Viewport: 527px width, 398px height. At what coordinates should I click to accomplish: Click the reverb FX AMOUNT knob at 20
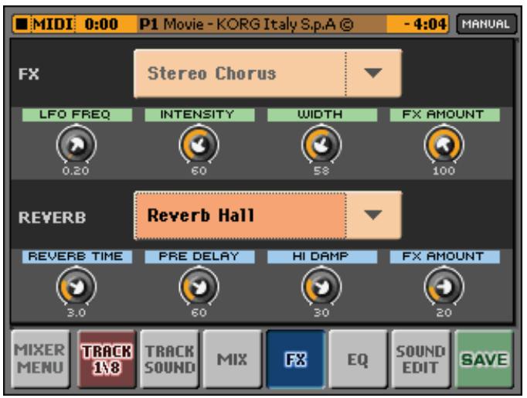(x=444, y=287)
